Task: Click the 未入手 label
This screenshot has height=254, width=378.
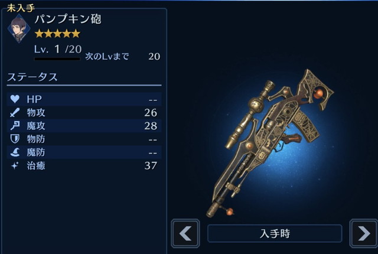Action: (x=21, y=8)
